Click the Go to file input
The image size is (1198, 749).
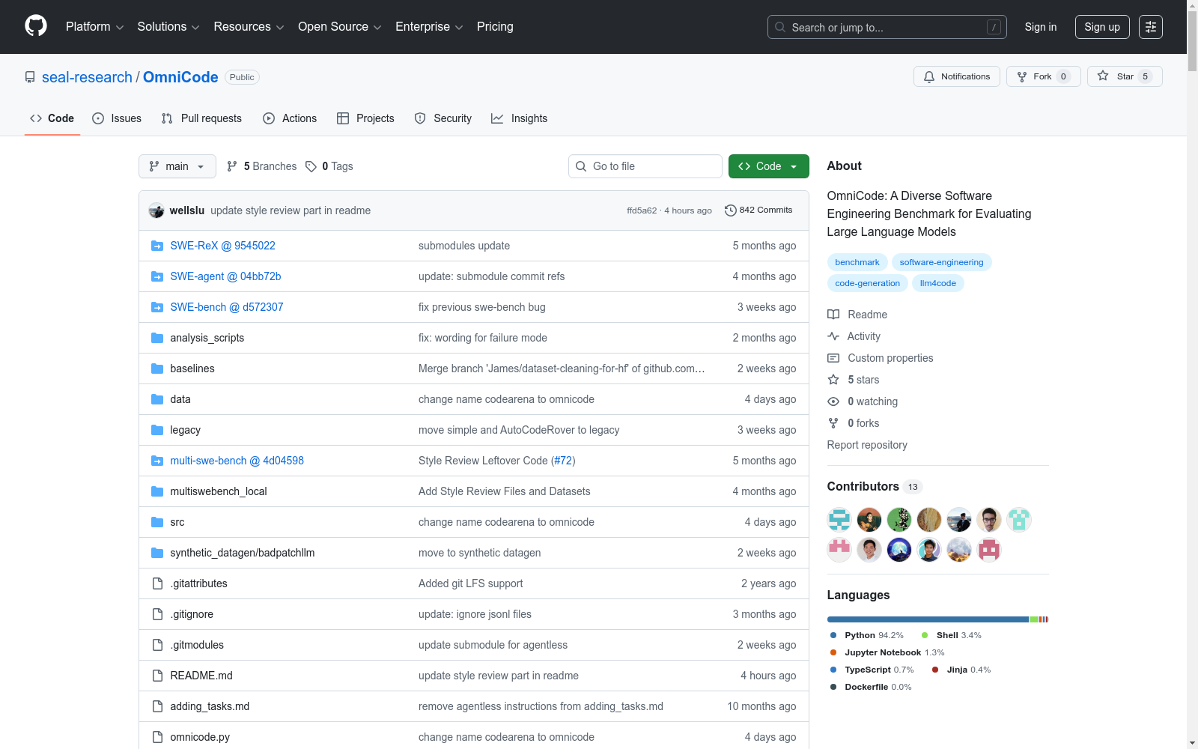(x=645, y=166)
